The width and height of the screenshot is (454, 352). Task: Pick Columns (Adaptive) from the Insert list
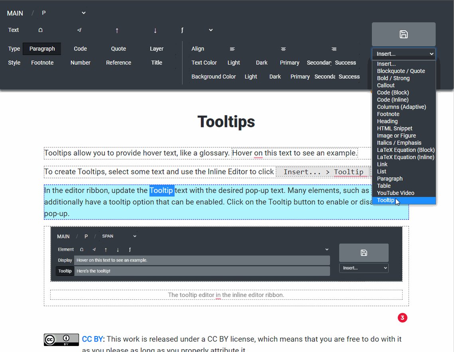click(x=404, y=107)
